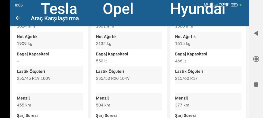Image resolution: width=263 pixels, height=118 pixels.
Task: Tap the battery indicator showing 32
Action: 234,5
